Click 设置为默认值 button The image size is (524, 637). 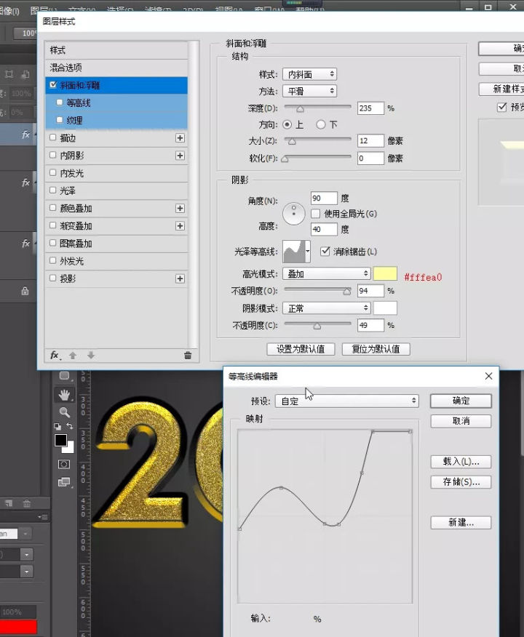tap(301, 349)
